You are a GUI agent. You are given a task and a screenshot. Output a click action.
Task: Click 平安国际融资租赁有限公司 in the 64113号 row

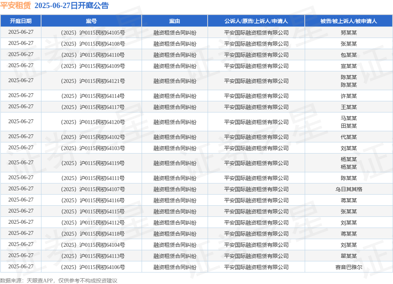pyautogui.click(x=256, y=256)
